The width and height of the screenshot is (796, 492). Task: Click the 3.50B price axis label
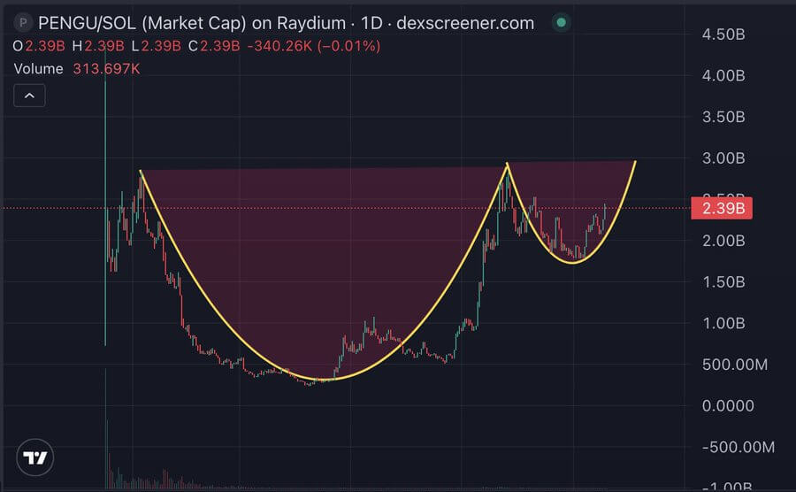pyautogui.click(x=723, y=117)
